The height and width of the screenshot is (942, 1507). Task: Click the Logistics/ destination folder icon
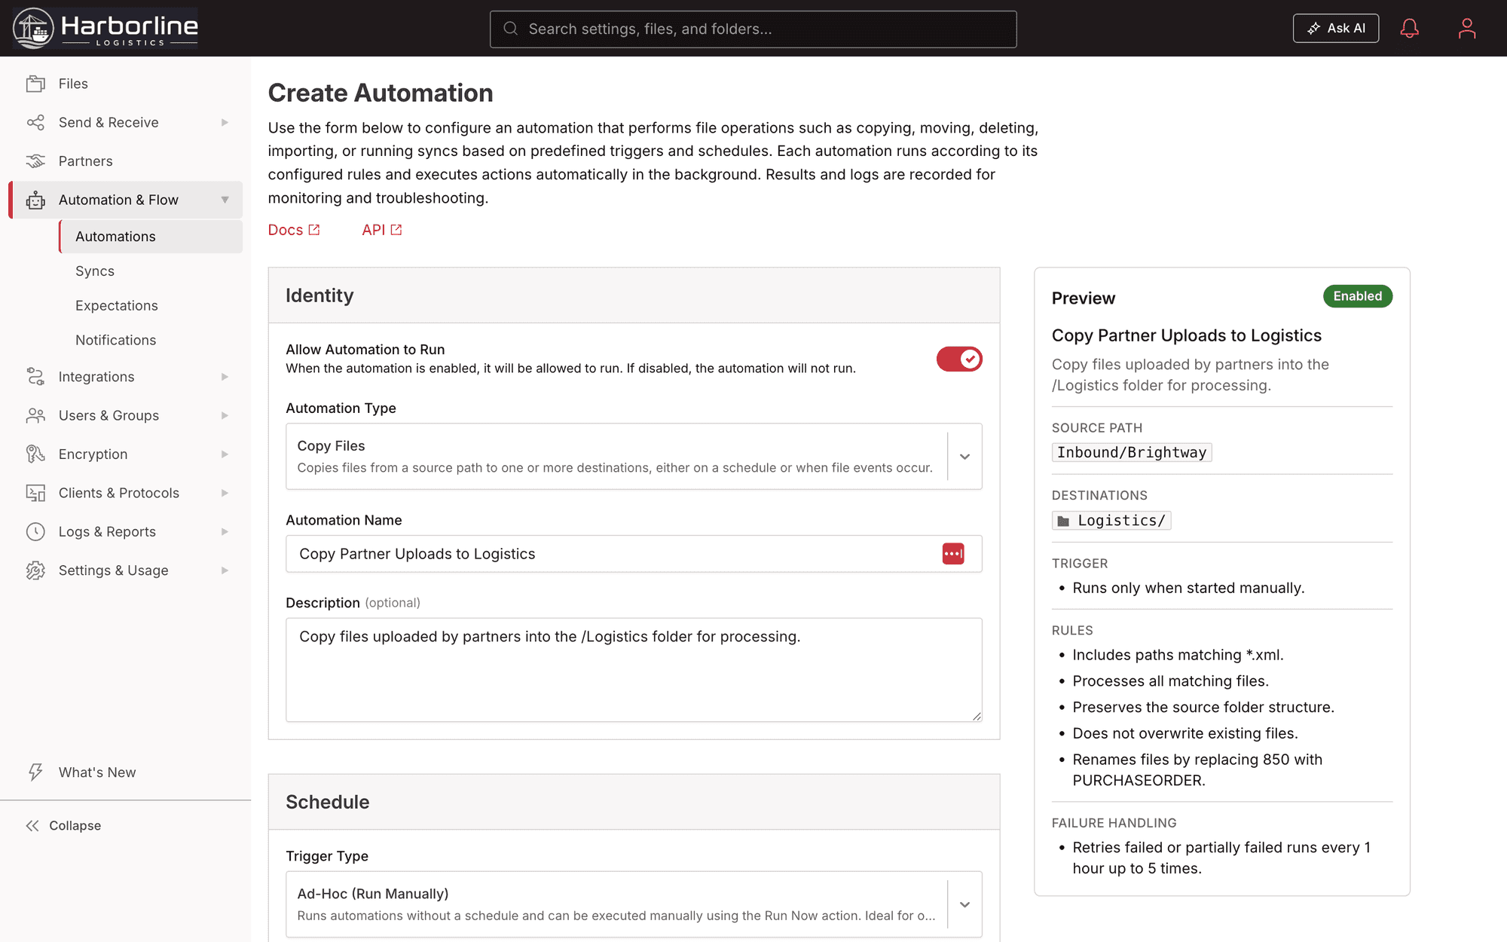tap(1063, 521)
